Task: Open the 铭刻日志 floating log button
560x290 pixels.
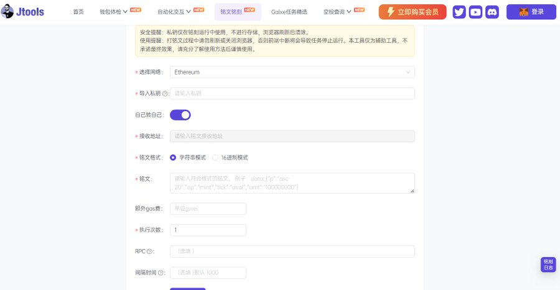Action: coord(548,265)
